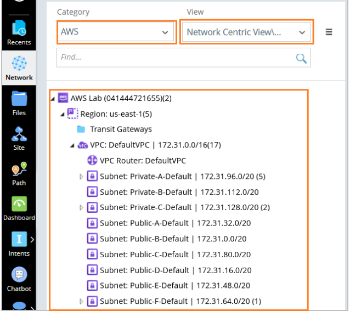This screenshot has width=350, height=311.
Task: Click the Find search input field
Action: 176,58
